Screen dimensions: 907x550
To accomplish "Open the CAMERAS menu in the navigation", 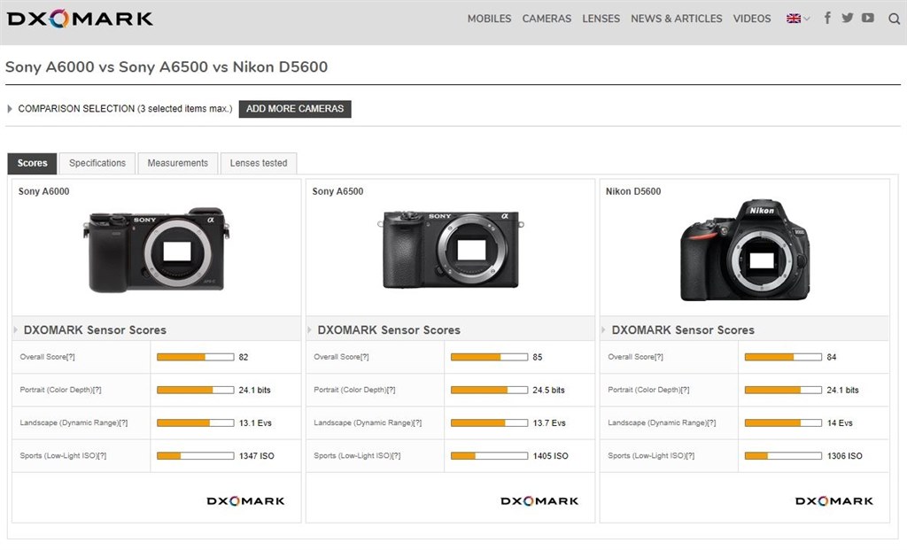I will pos(547,18).
